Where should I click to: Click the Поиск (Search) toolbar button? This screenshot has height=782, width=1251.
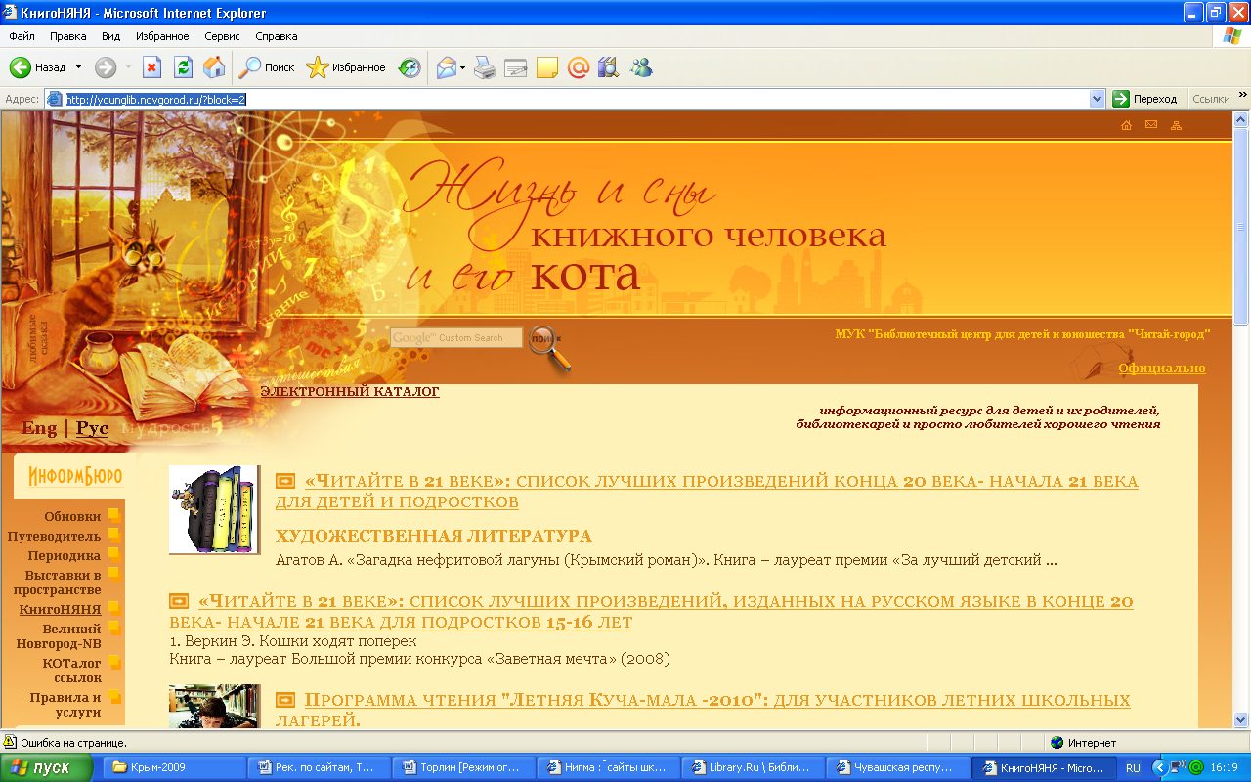click(x=267, y=67)
